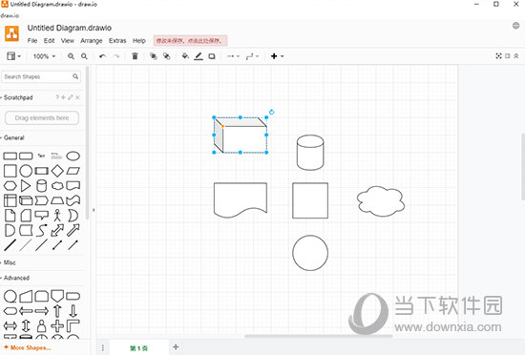Pick the cloud shape in the General palette
The height and width of the screenshot is (355, 525).
click(57, 186)
